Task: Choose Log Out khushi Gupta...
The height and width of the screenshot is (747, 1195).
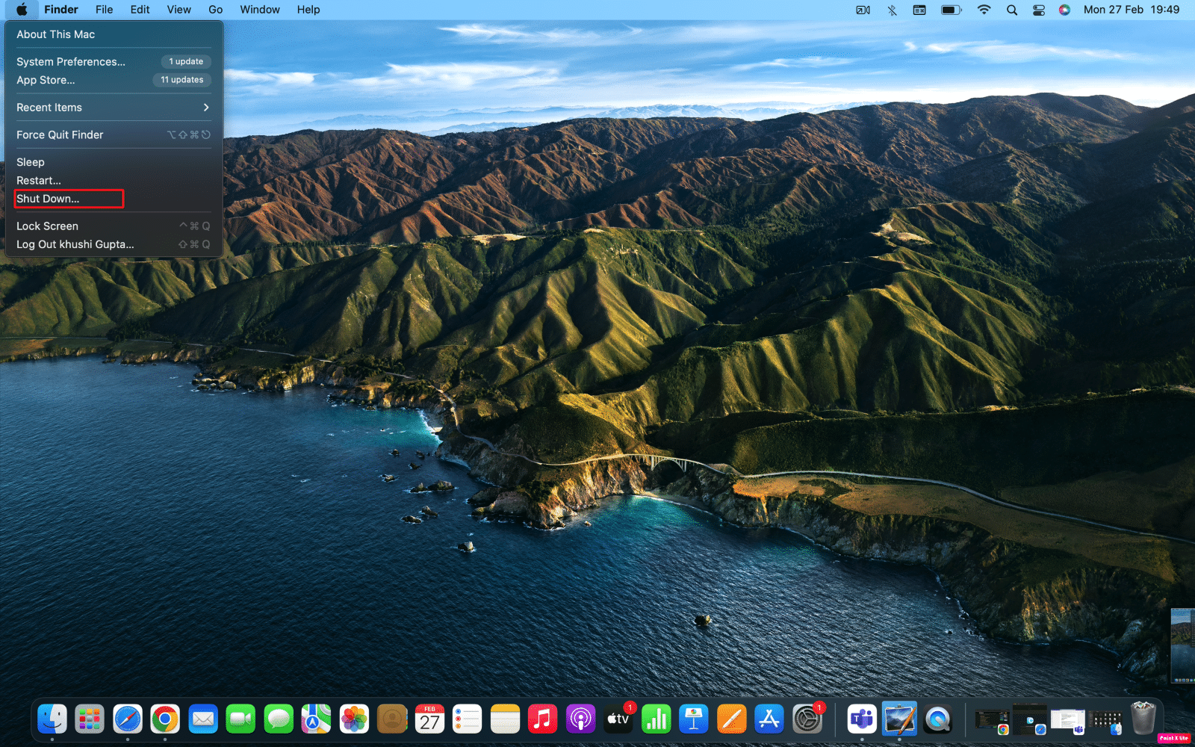Action: click(114, 244)
